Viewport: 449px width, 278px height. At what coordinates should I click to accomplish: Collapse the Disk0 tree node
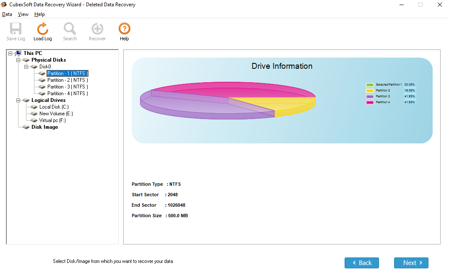(26, 67)
